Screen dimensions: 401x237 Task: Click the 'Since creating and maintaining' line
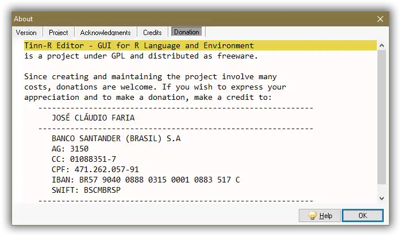tap(151, 77)
